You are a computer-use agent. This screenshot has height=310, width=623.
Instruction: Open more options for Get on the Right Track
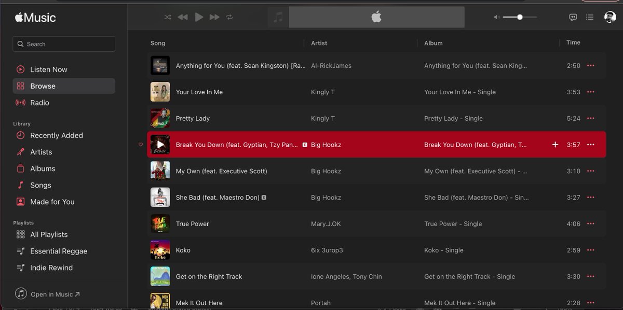(x=590, y=276)
